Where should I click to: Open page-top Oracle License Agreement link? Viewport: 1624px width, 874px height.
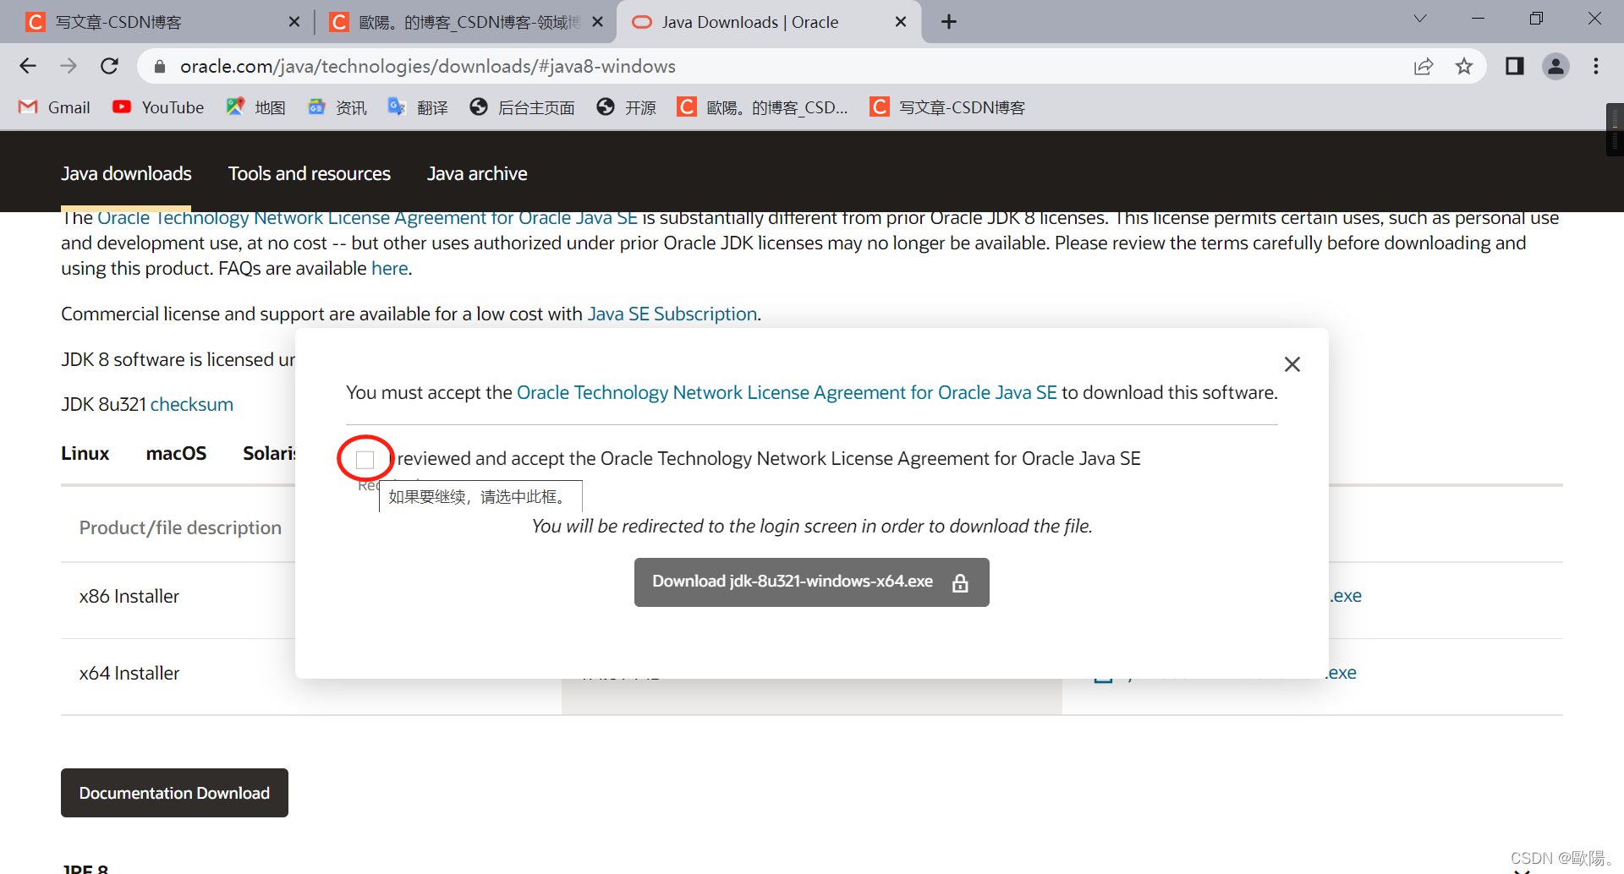click(367, 218)
